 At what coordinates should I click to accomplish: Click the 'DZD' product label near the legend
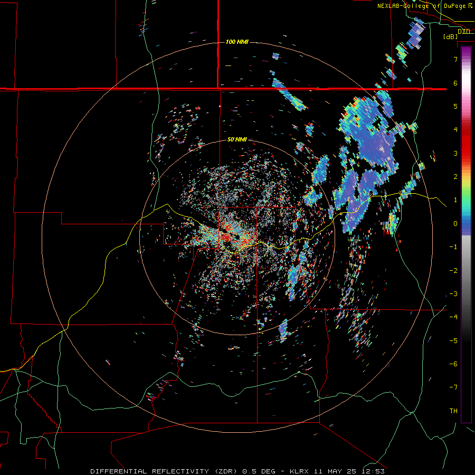pyautogui.click(x=464, y=32)
